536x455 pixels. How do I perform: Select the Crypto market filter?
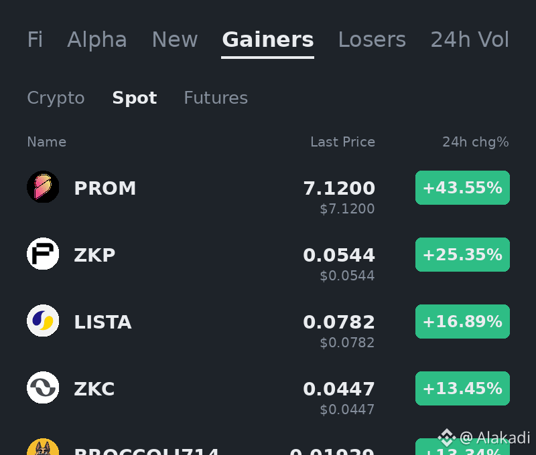[56, 98]
